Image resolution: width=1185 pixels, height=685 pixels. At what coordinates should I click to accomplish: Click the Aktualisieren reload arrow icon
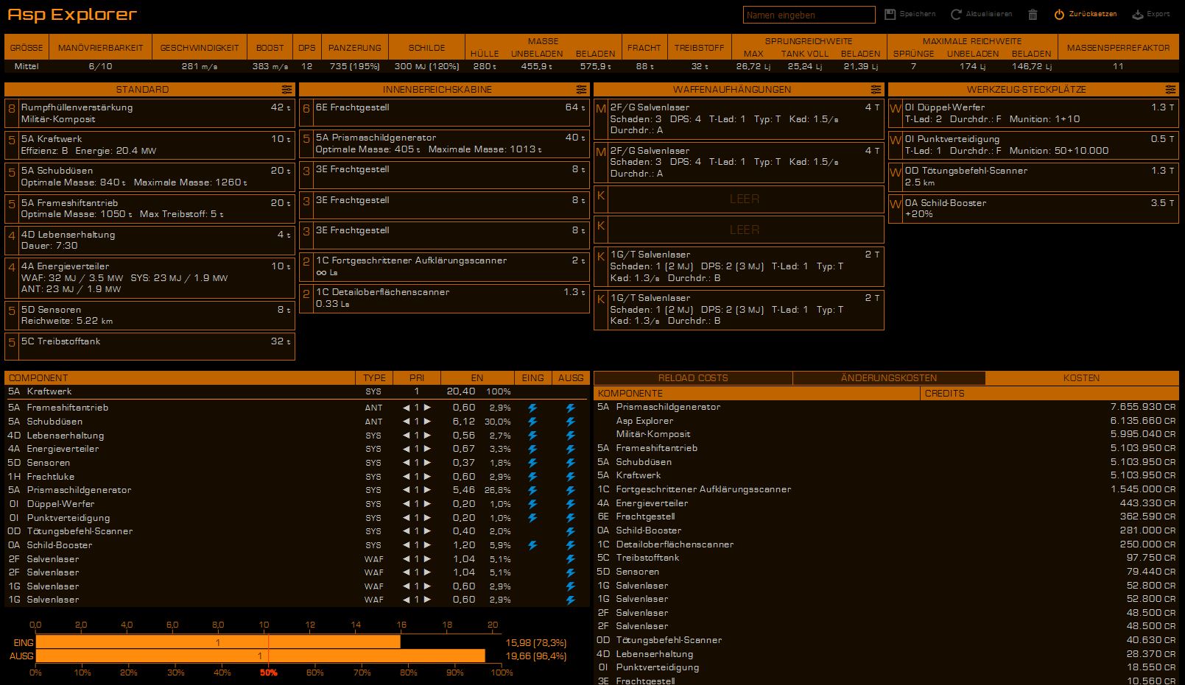pyautogui.click(x=956, y=14)
